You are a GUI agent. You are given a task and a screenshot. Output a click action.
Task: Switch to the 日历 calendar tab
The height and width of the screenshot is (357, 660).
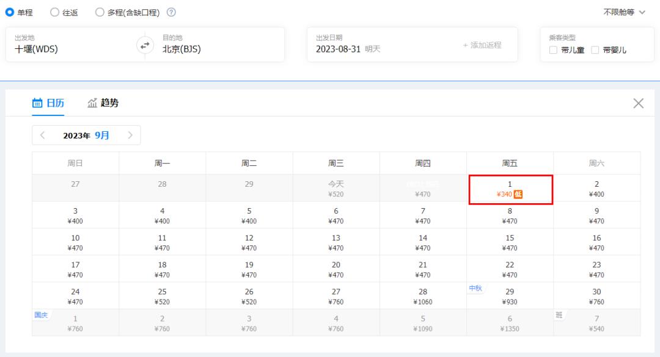[48, 103]
